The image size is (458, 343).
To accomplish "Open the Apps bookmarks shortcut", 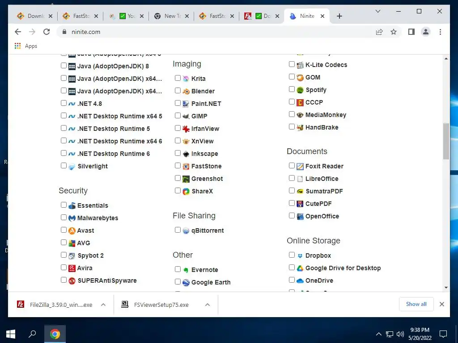I will 26,46.
